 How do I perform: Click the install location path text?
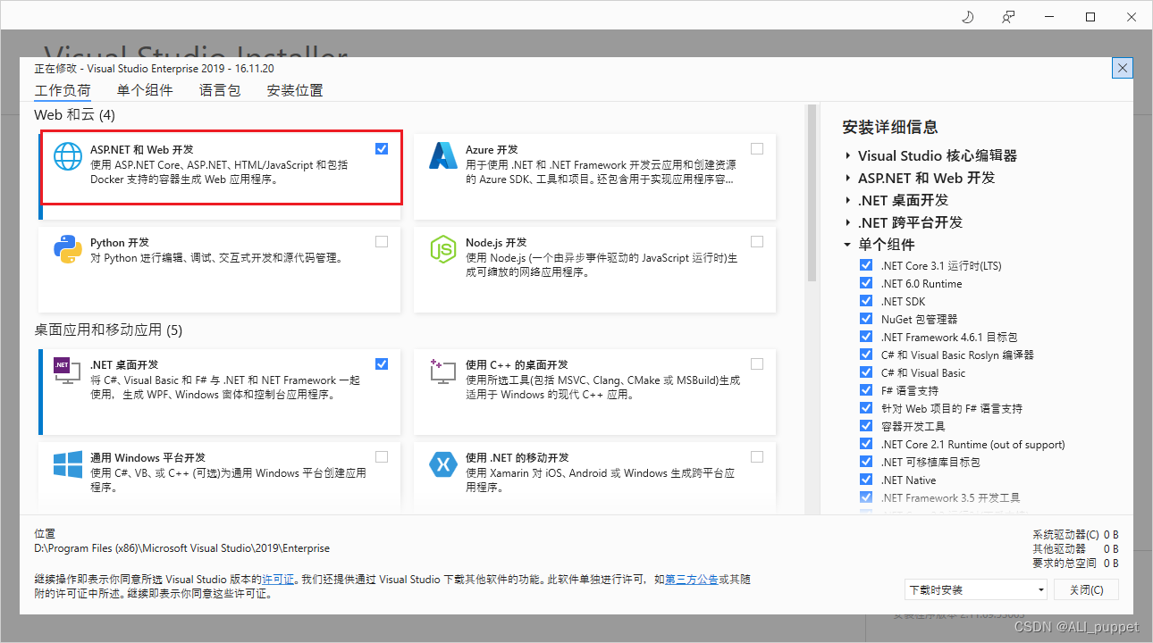182,548
